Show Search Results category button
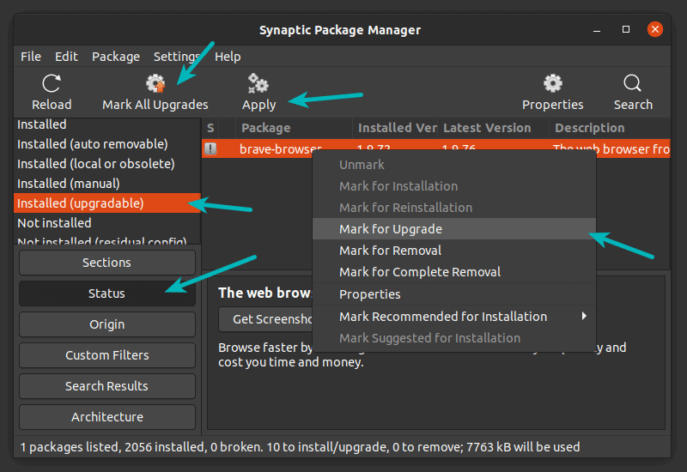 click(106, 386)
